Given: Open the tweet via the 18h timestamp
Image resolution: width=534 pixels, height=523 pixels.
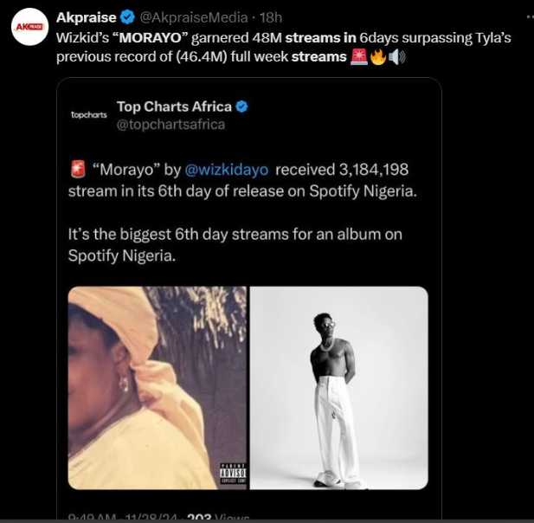Looking at the screenshot, I should click(272, 17).
